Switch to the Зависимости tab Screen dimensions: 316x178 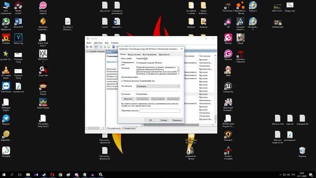[x=164, y=54]
